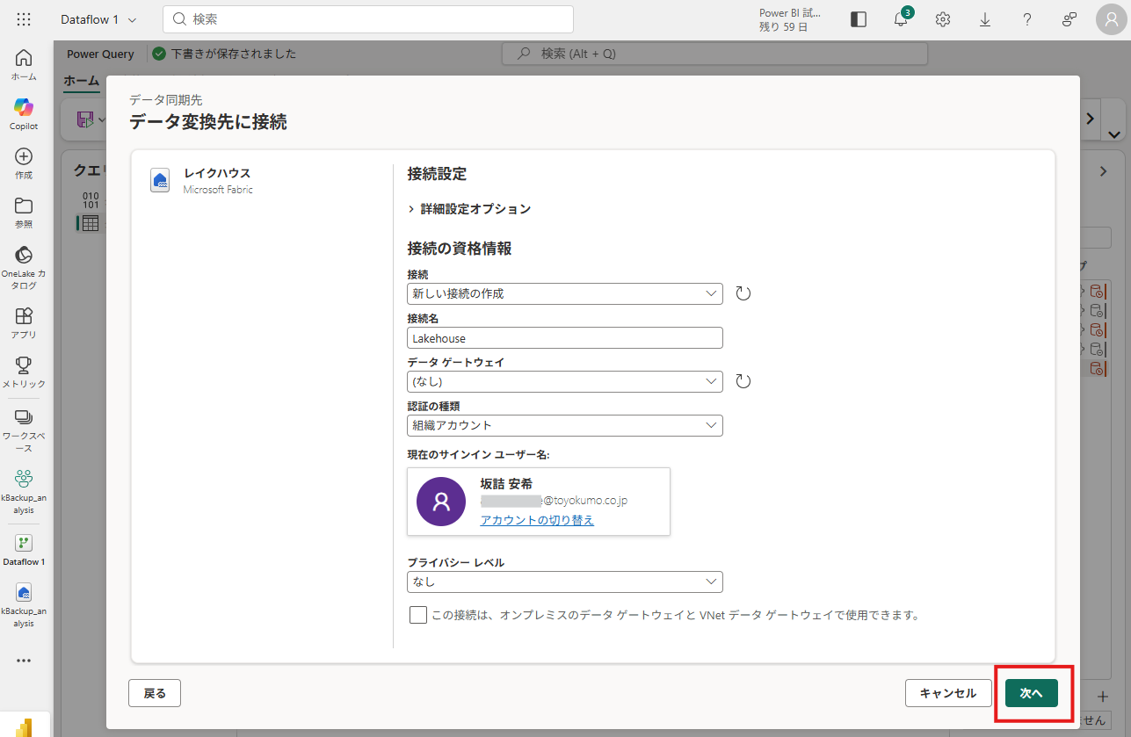Open the 接続 dropdown
The image size is (1131, 737).
564,293
